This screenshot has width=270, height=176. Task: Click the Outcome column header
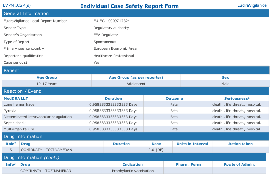click(174, 98)
